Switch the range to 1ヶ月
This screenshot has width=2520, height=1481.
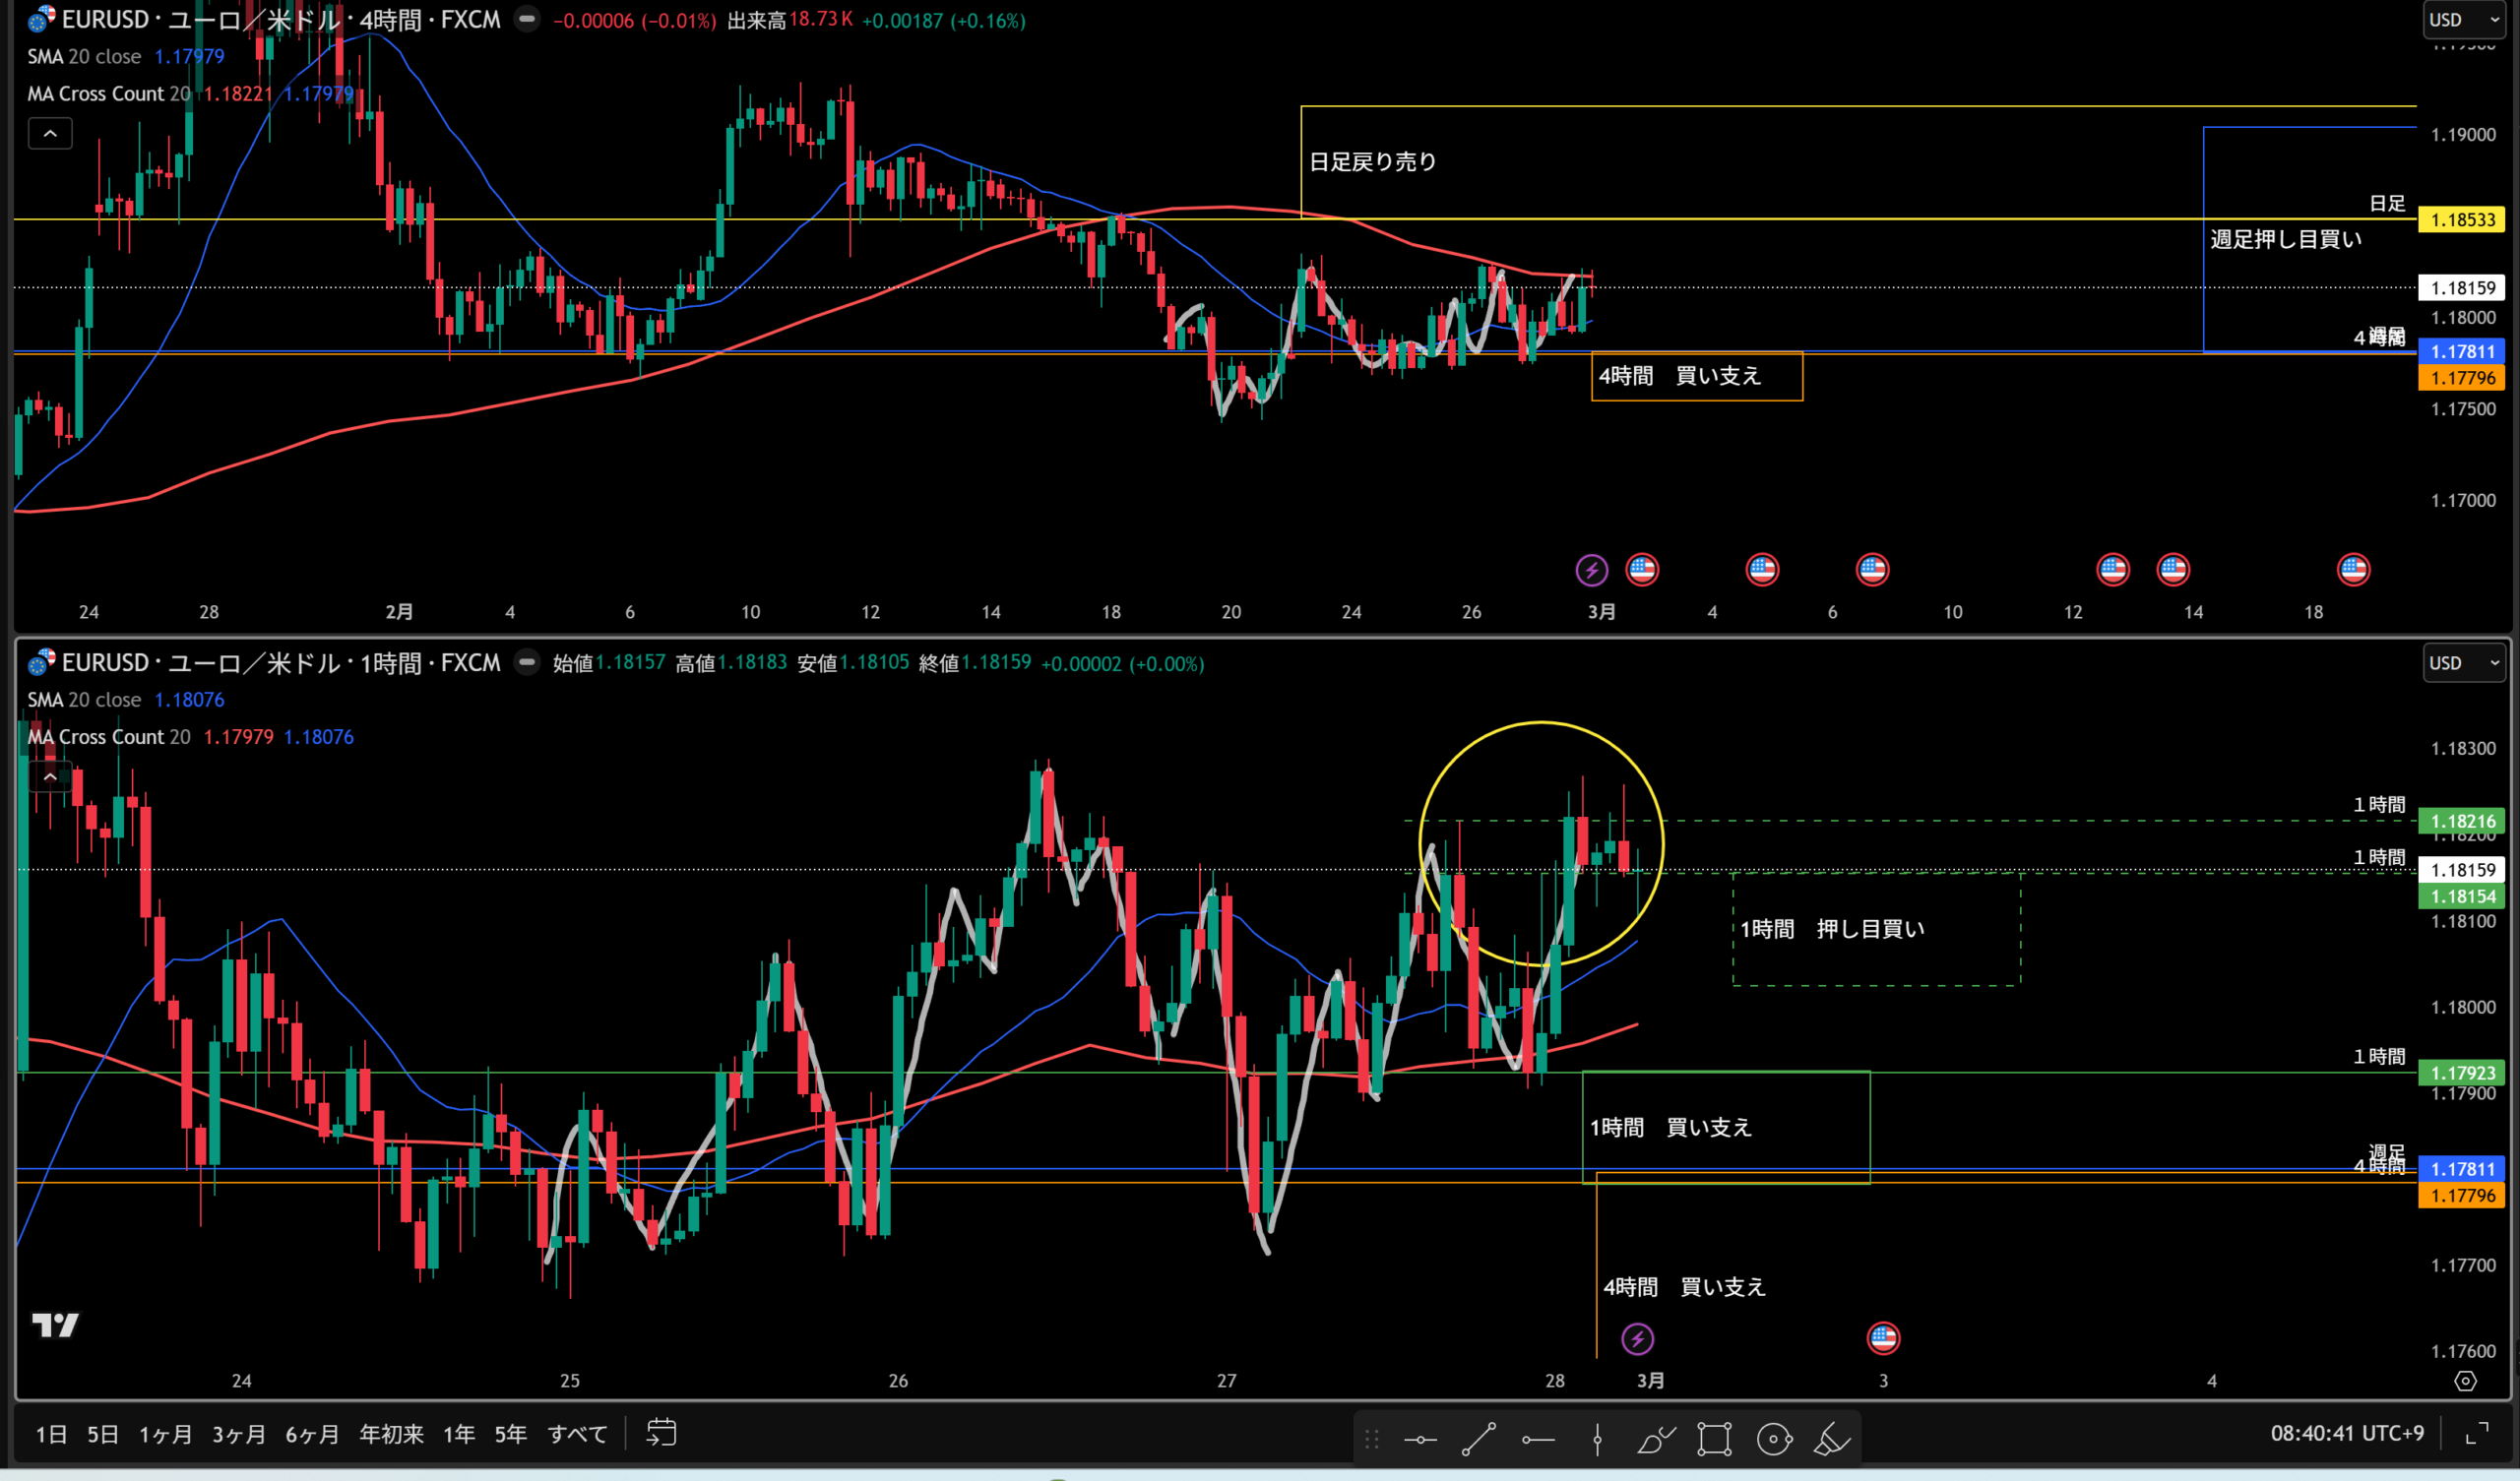point(165,1434)
